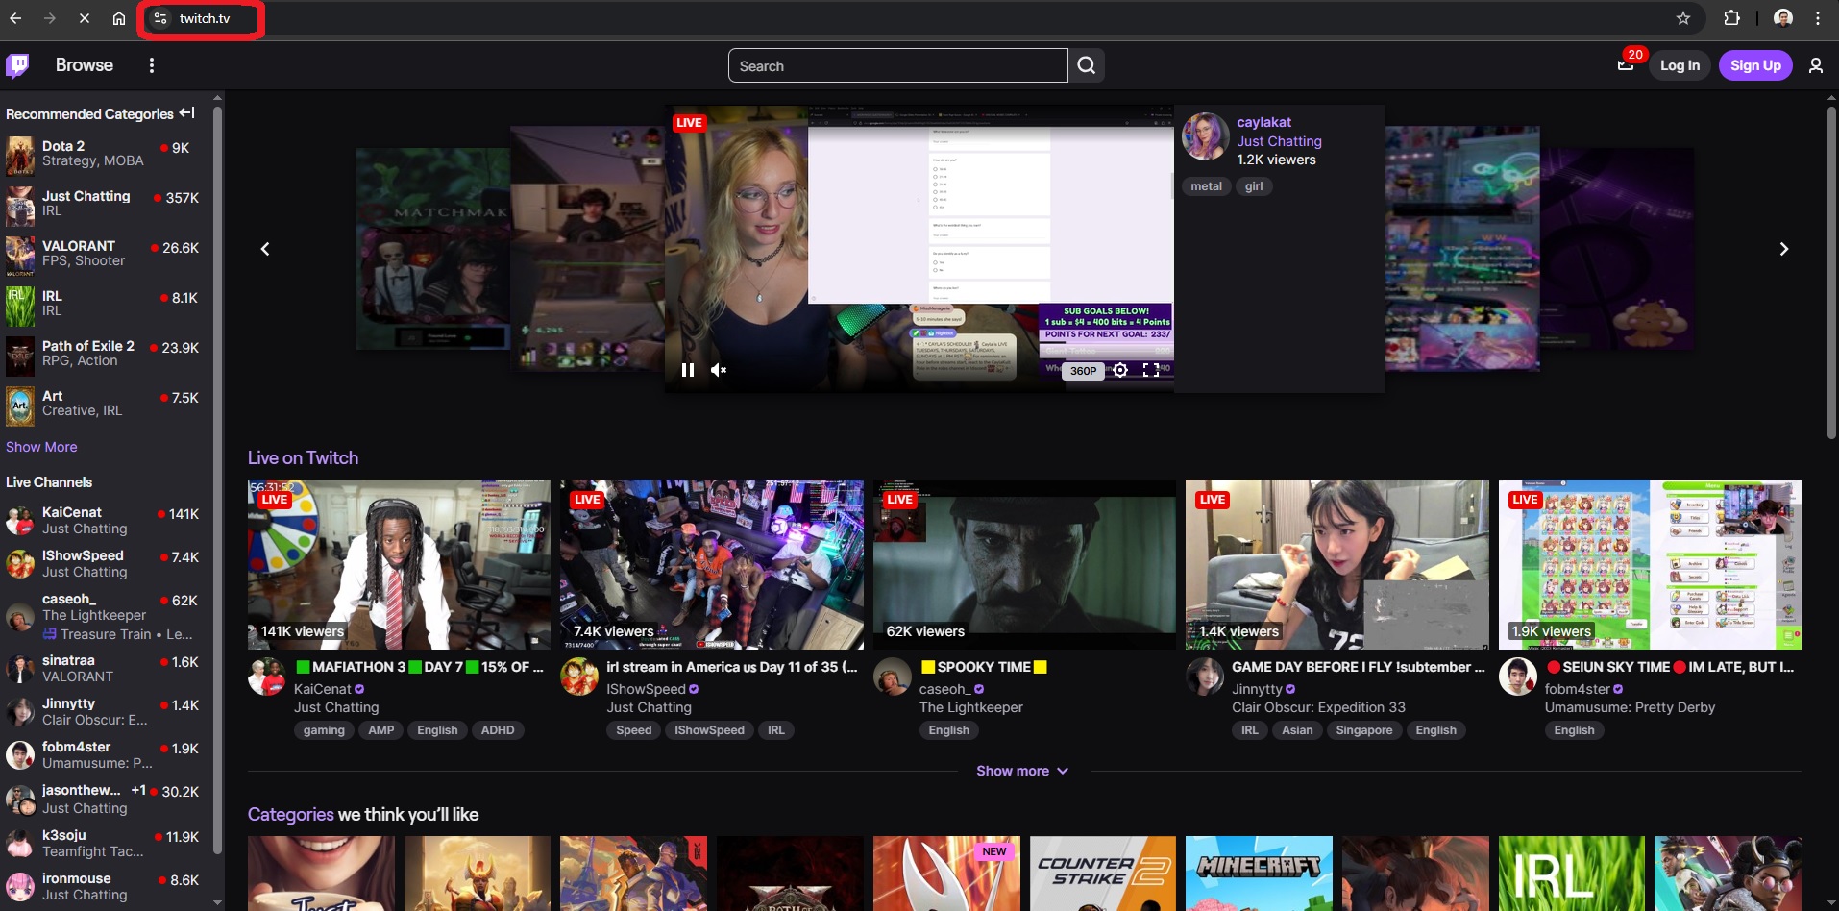The image size is (1839, 911).
Task: Click the search magnifier button
Action: [1087, 65]
